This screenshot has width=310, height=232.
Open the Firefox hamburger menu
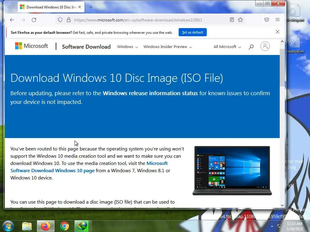click(x=278, y=20)
